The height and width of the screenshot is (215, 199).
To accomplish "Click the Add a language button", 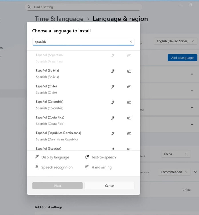I will tap(182, 58).
